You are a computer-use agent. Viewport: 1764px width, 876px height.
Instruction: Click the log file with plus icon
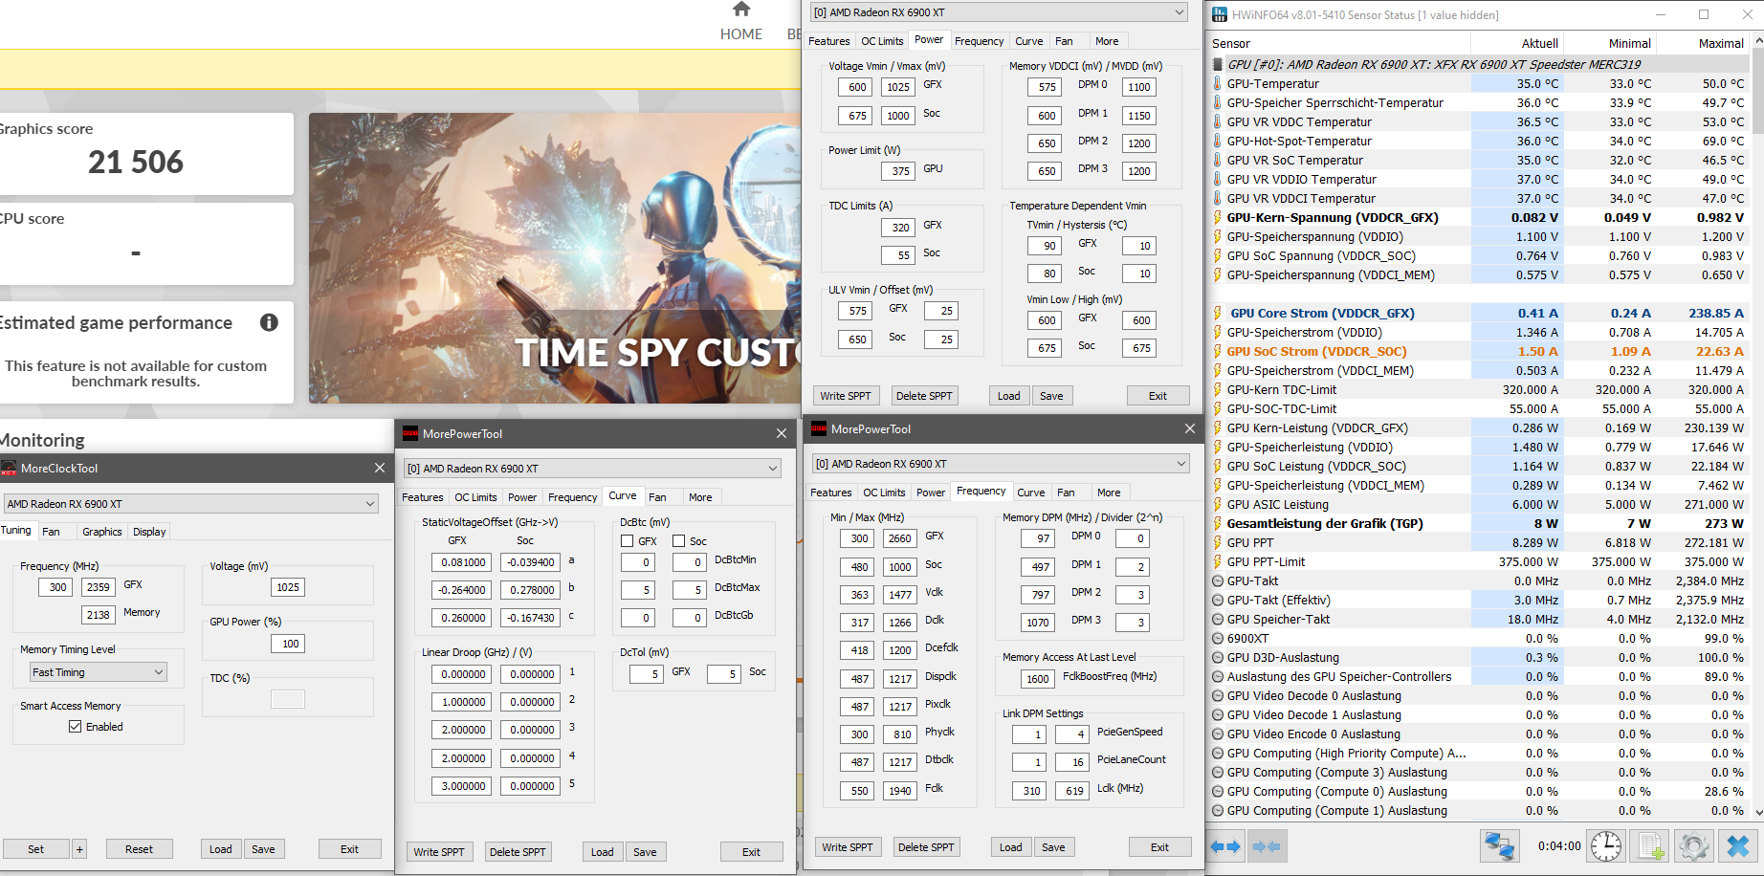point(1651,846)
